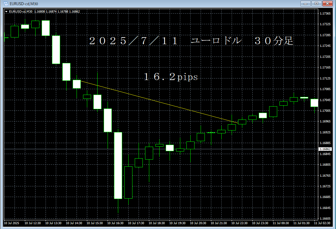Click price scale value 1.17085
Image resolution: width=336 pixels, height=229 pixels.
click(x=325, y=89)
